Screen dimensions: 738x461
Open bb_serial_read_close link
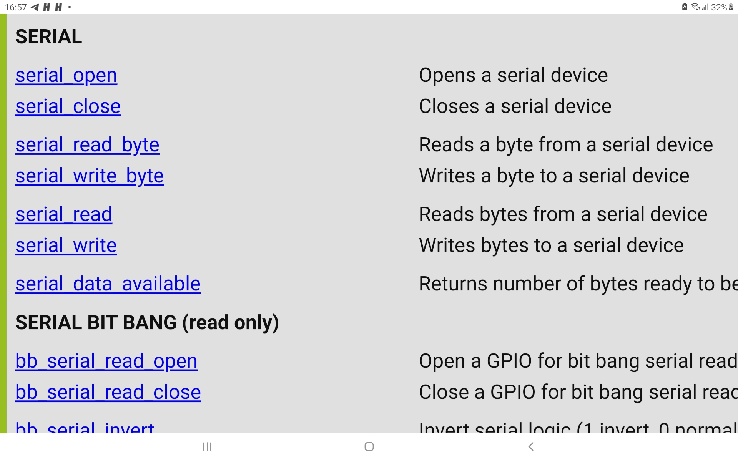pos(108,392)
